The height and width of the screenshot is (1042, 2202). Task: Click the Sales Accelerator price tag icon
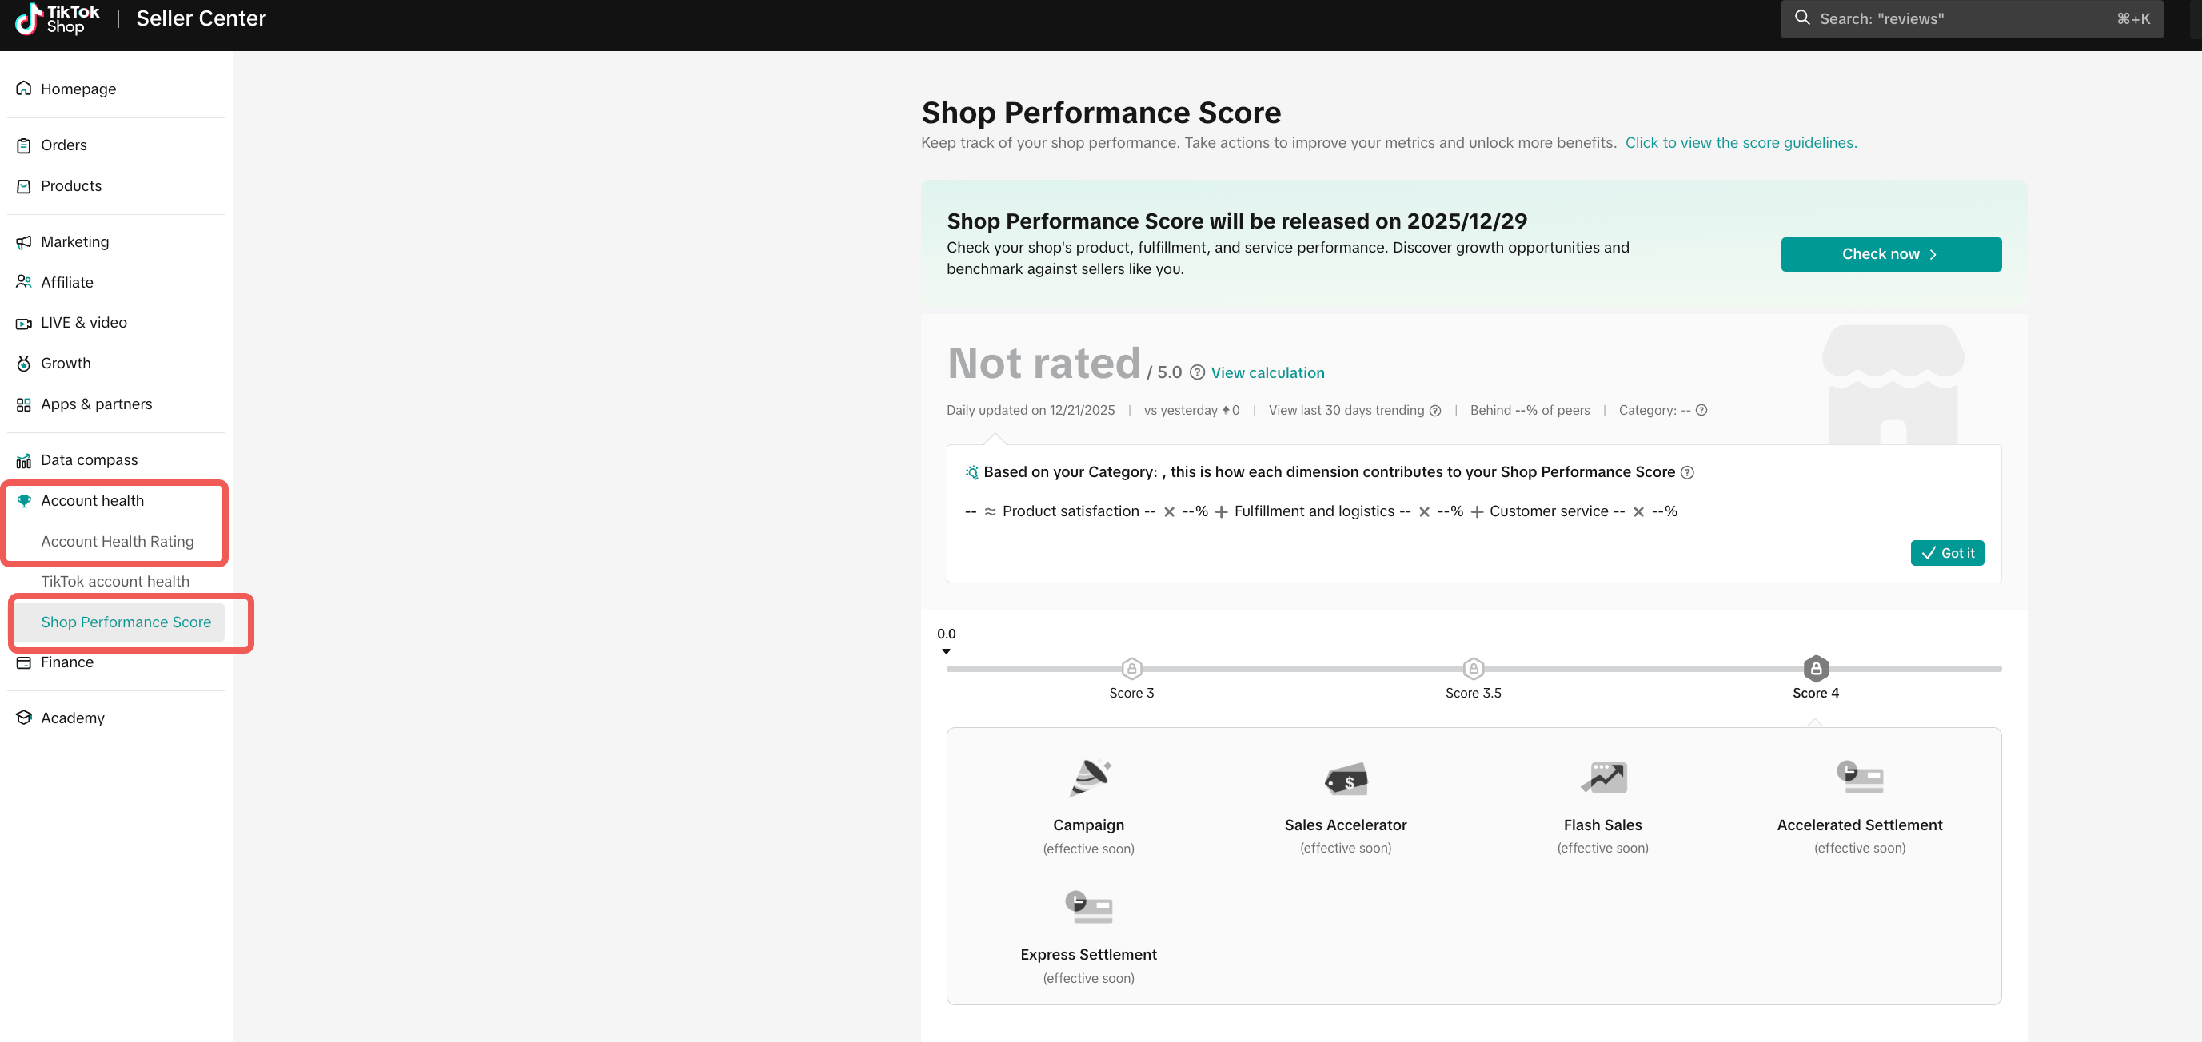[1346, 779]
